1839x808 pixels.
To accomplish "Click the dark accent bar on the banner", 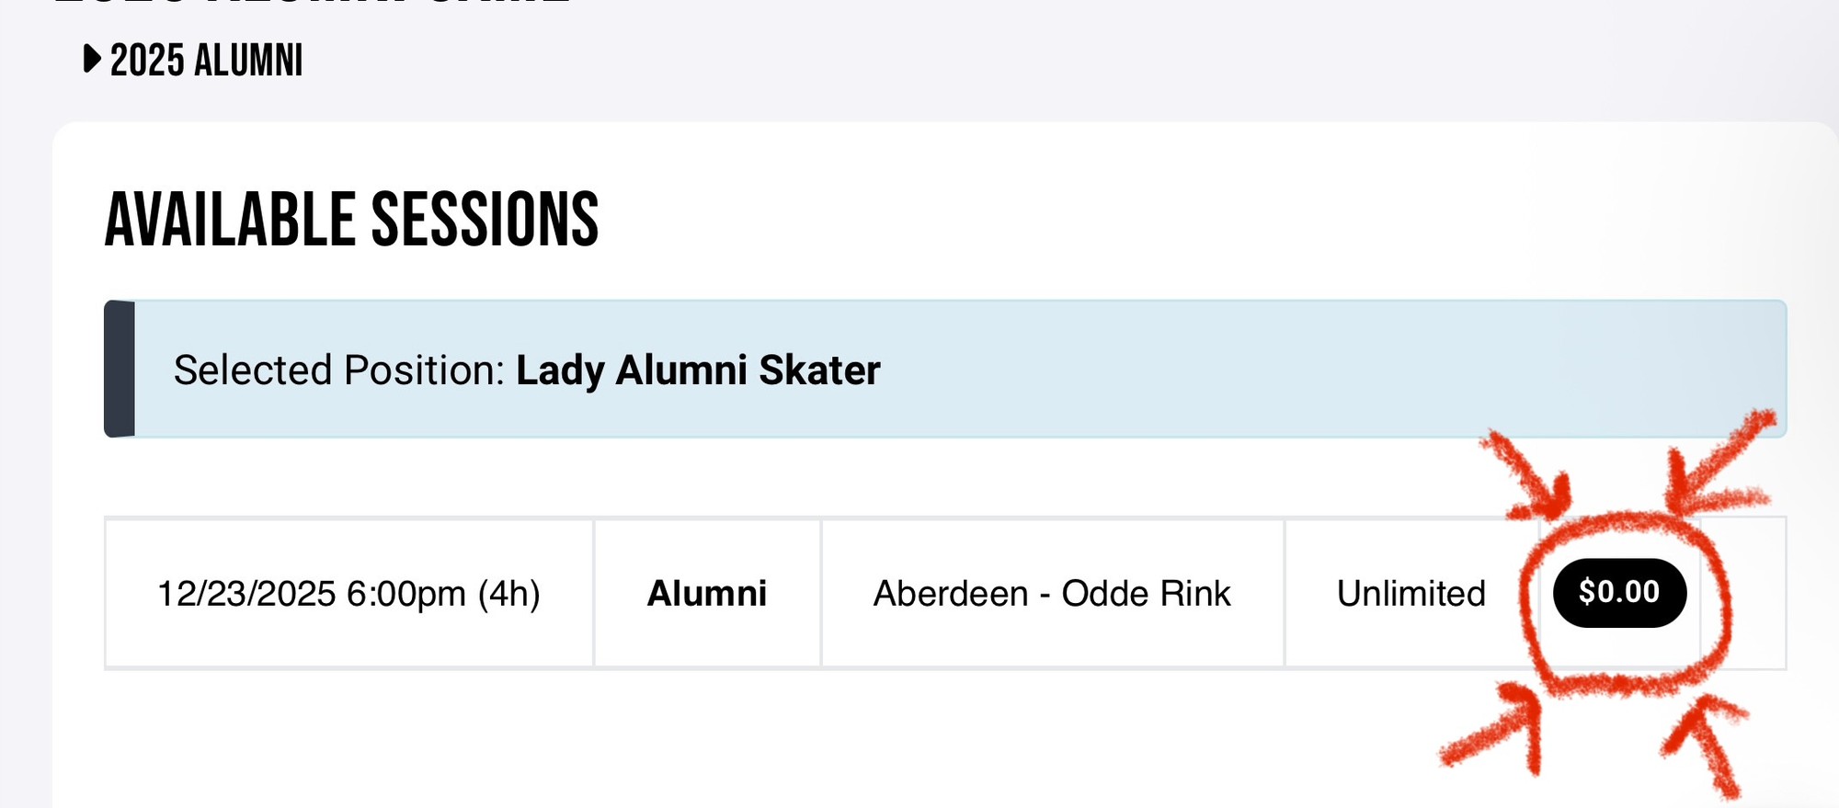I will (x=120, y=369).
